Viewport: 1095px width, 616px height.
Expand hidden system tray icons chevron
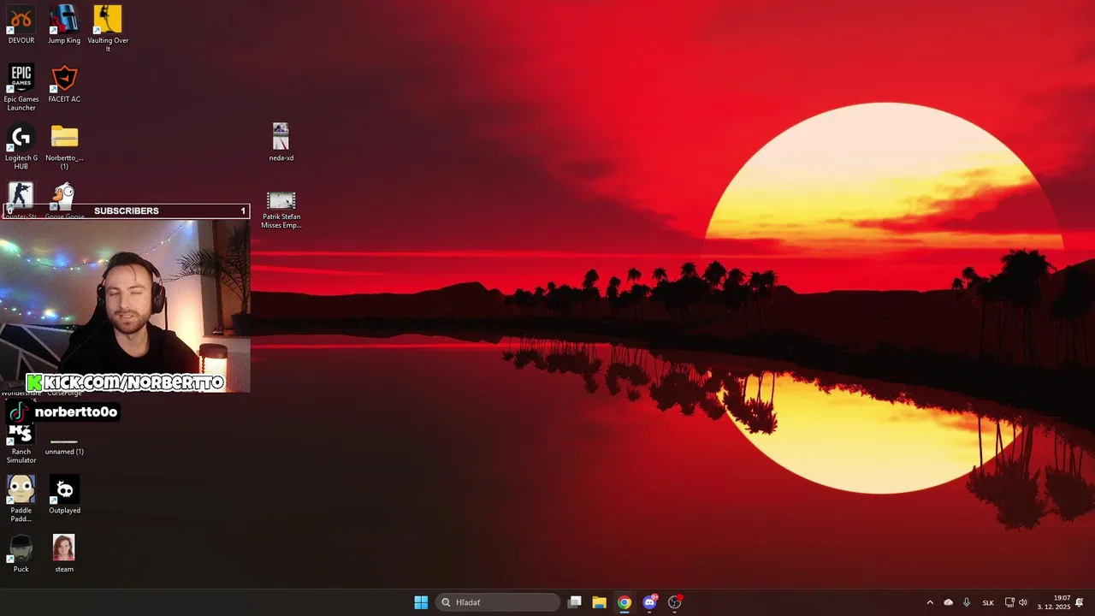[x=930, y=602]
